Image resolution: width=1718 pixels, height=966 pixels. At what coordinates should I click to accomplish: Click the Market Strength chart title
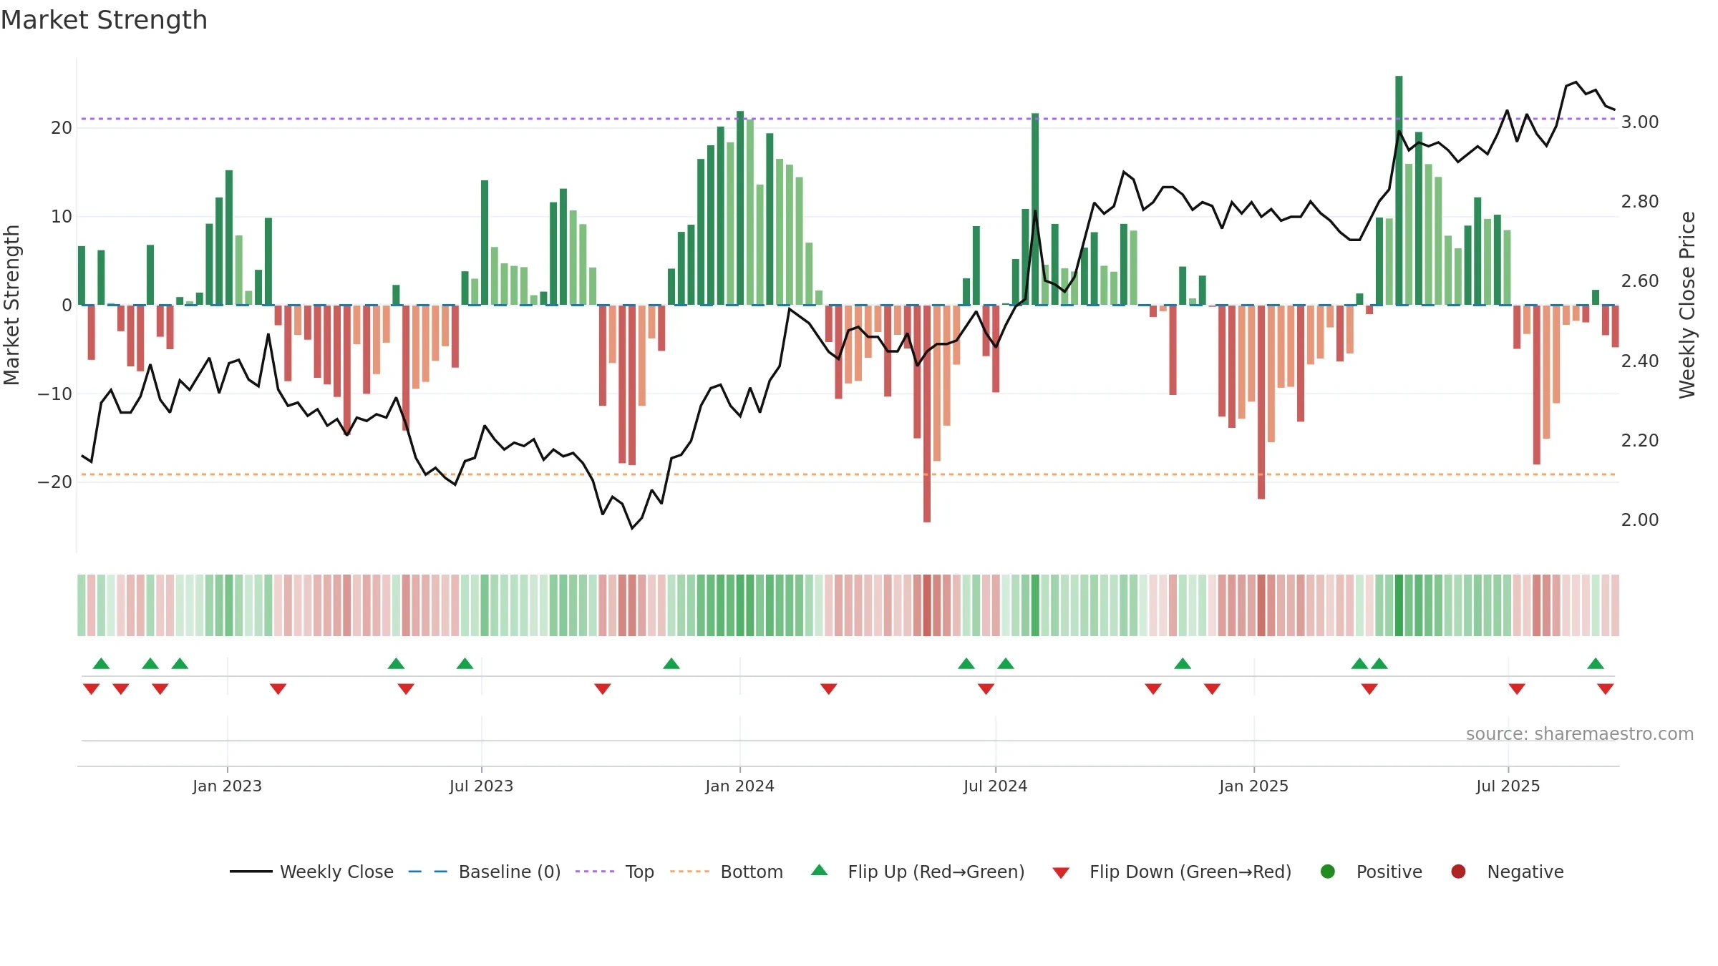105,20
